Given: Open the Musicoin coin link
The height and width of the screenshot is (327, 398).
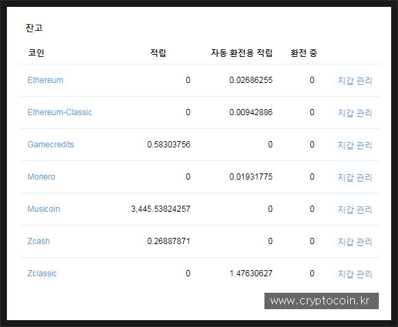Looking at the screenshot, I should tap(44, 209).
